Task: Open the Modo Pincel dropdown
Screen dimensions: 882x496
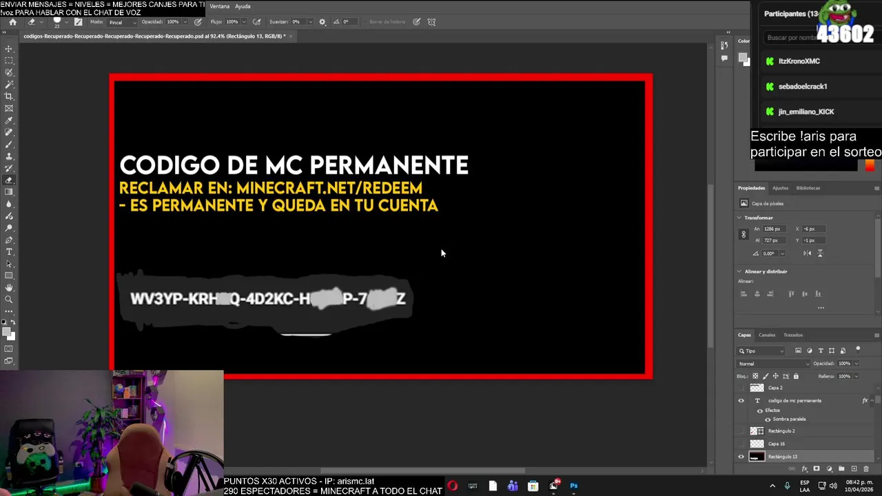Action: 123,22
